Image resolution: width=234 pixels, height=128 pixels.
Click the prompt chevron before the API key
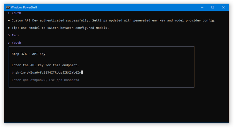click(x=13, y=73)
